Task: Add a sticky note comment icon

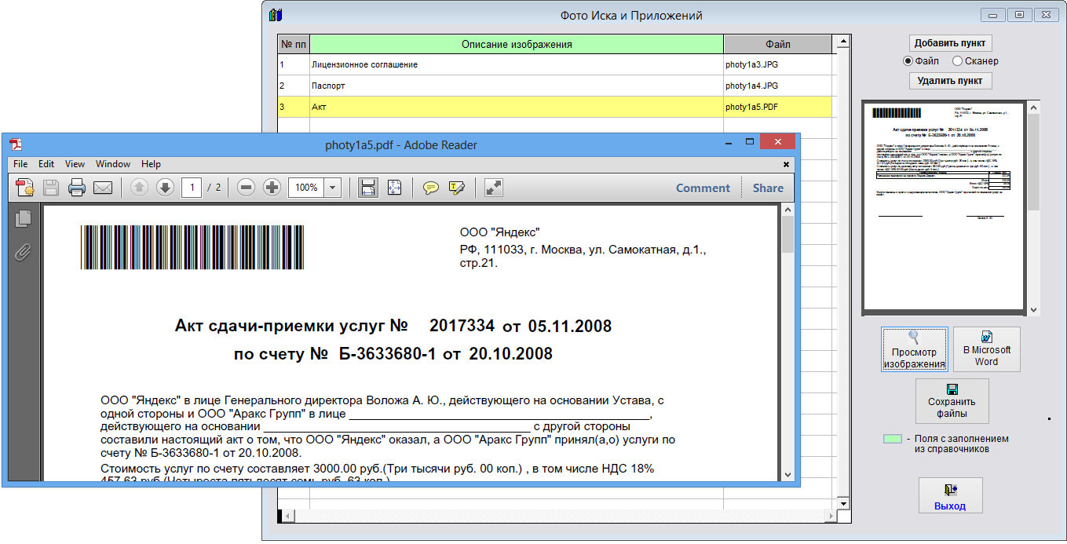Action: (x=430, y=188)
